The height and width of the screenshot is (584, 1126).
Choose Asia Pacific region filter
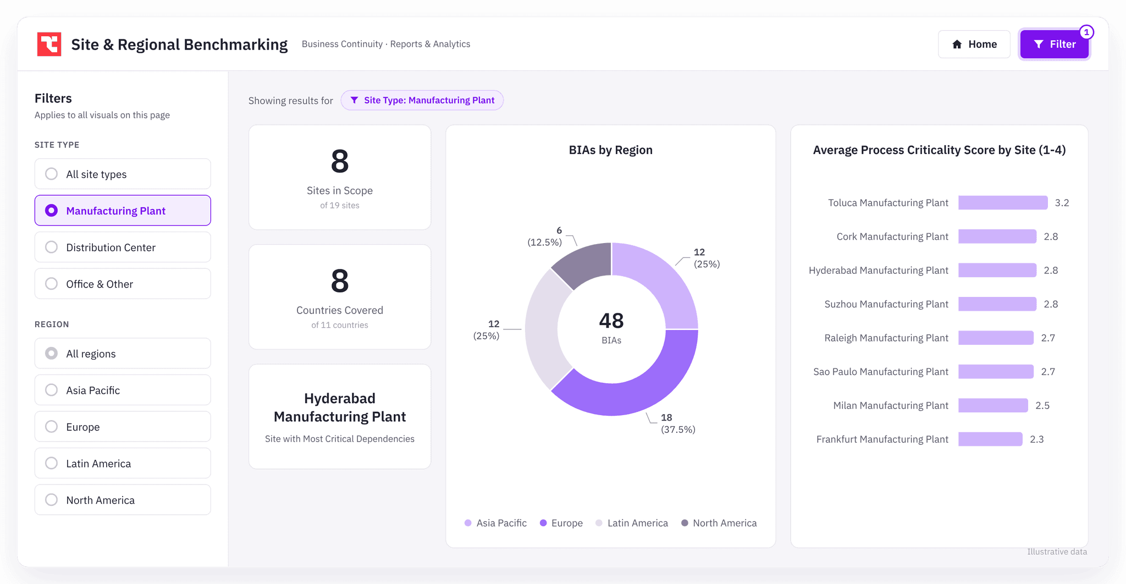coord(123,390)
